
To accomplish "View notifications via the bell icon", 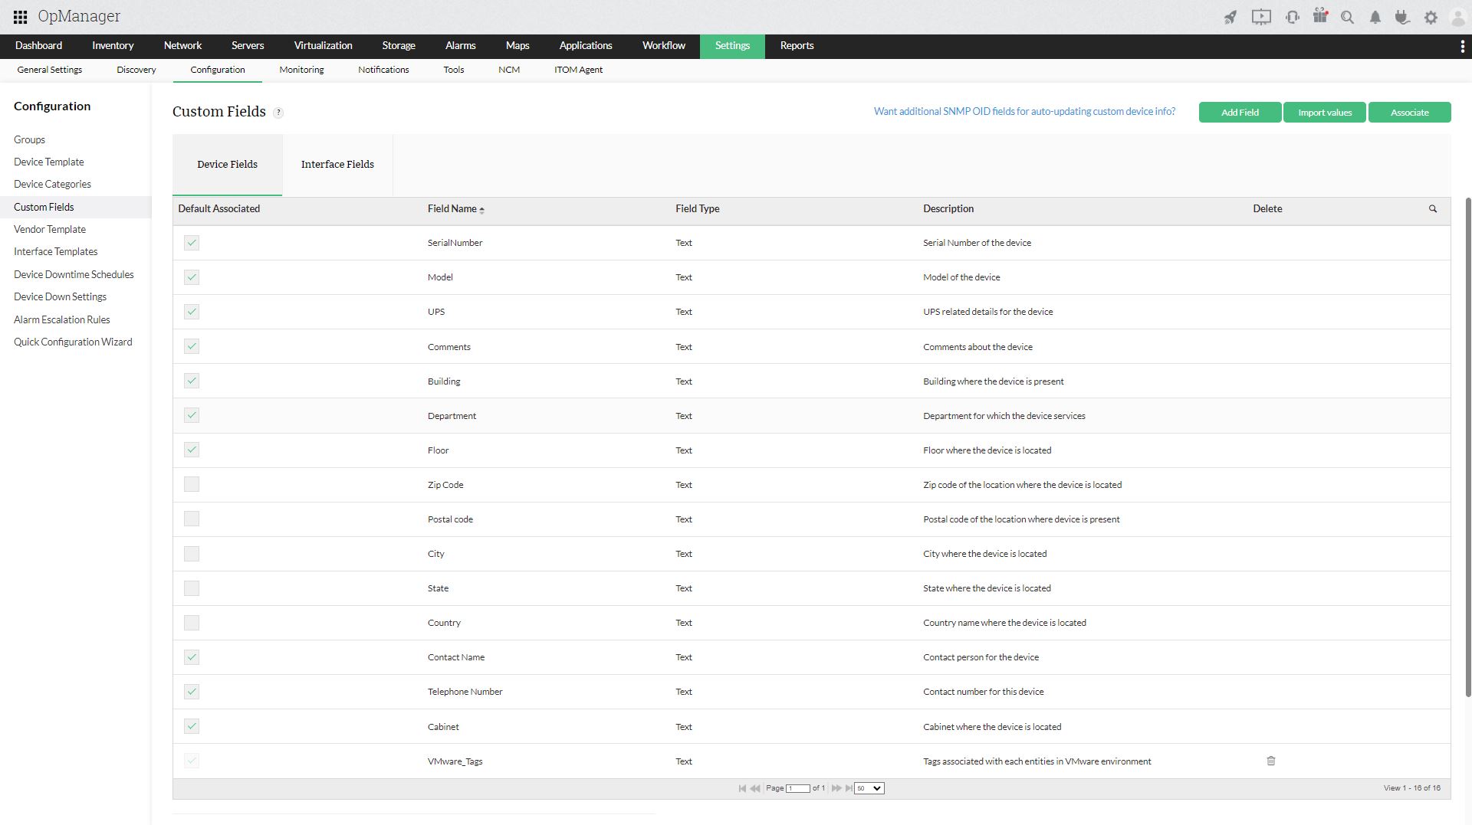I will [x=1375, y=16].
